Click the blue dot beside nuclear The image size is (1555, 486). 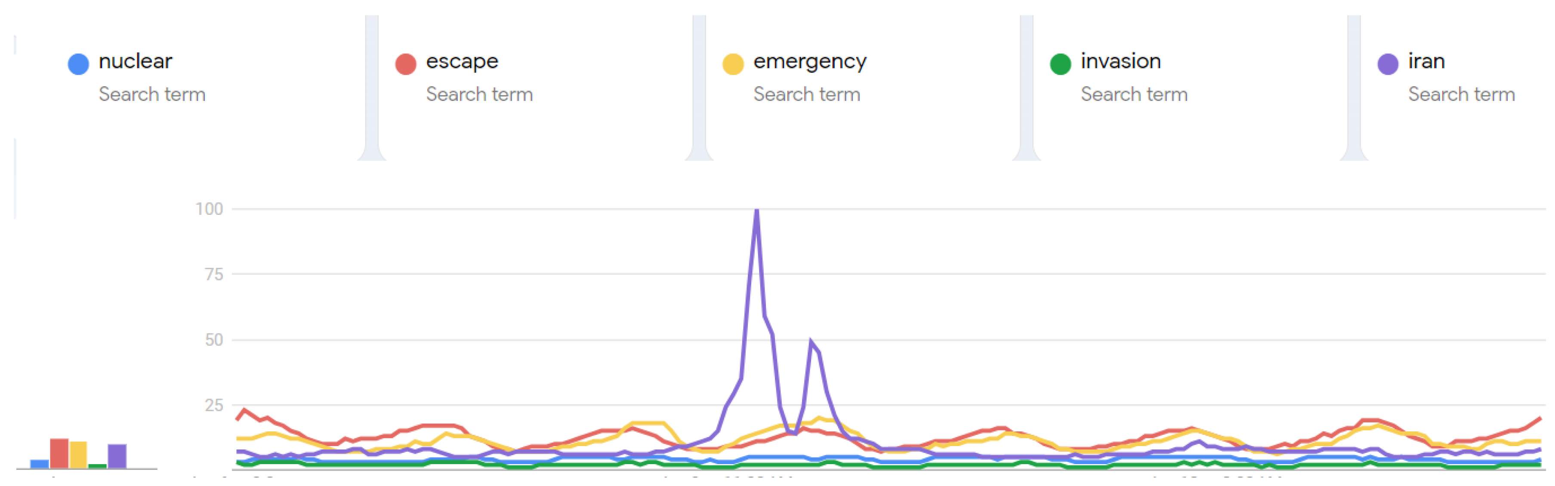(x=78, y=64)
